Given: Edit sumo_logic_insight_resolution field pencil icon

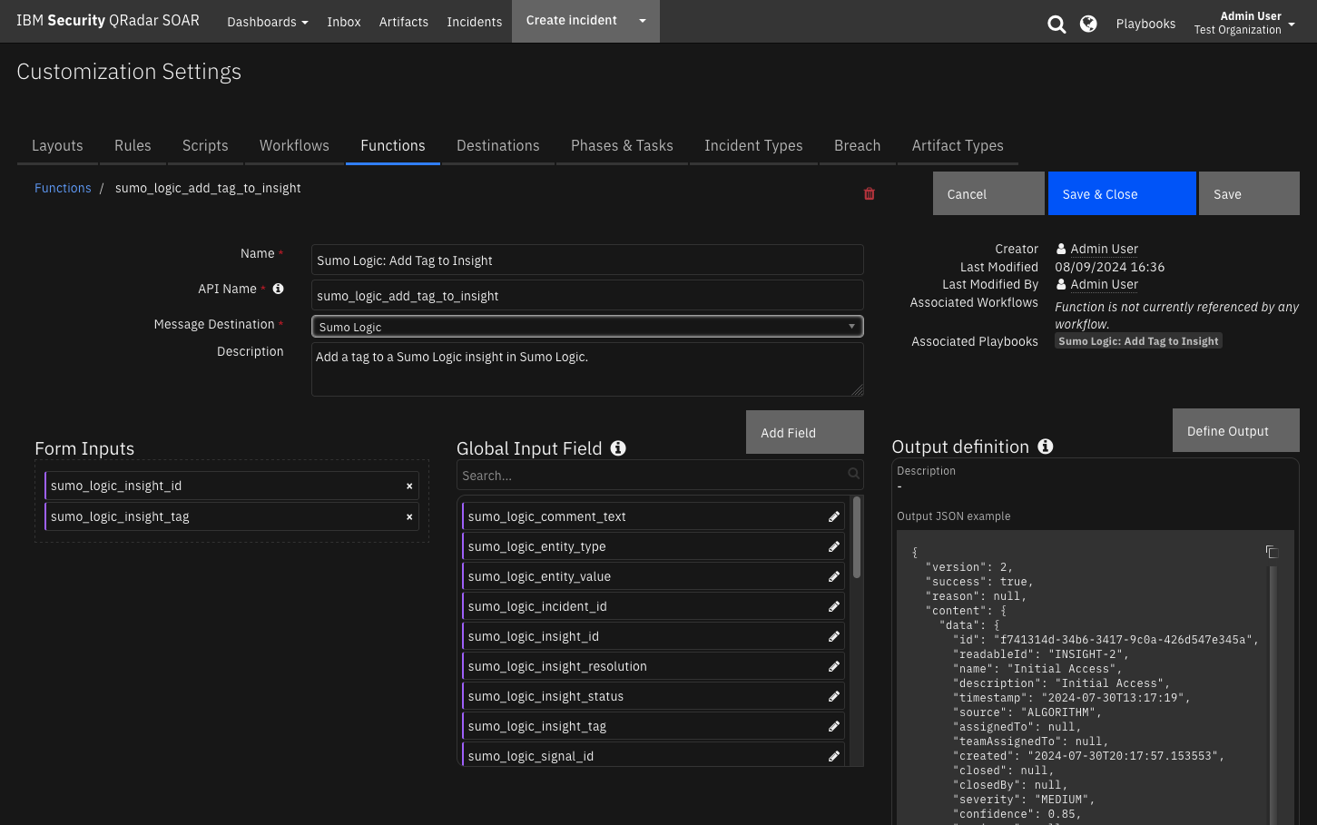Looking at the screenshot, I should pos(833,666).
